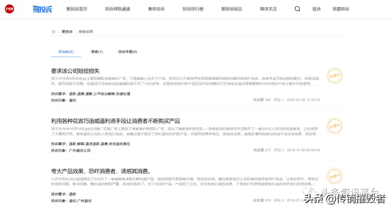This screenshot has height=210, width=392.
Task: Click the home icon in the breadcrumb
Action: pyautogui.click(x=53, y=32)
